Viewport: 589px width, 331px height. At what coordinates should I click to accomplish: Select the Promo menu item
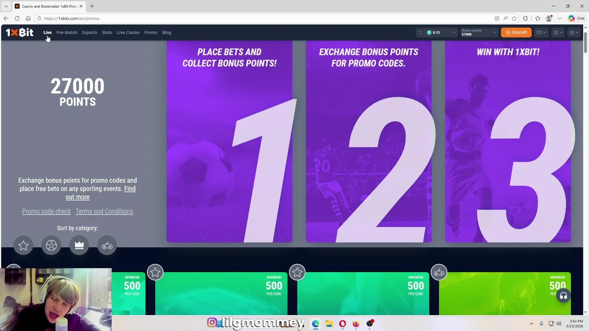click(x=151, y=33)
